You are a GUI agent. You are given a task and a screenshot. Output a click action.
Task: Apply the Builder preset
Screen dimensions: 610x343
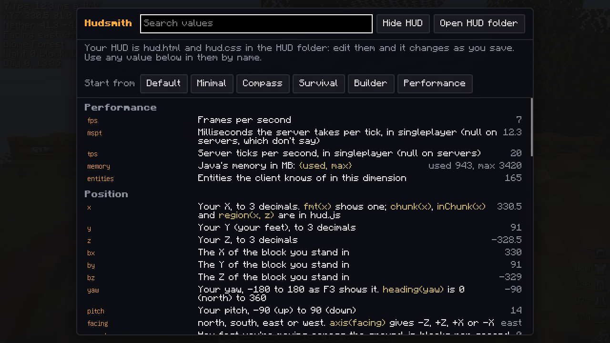point(371,84)
